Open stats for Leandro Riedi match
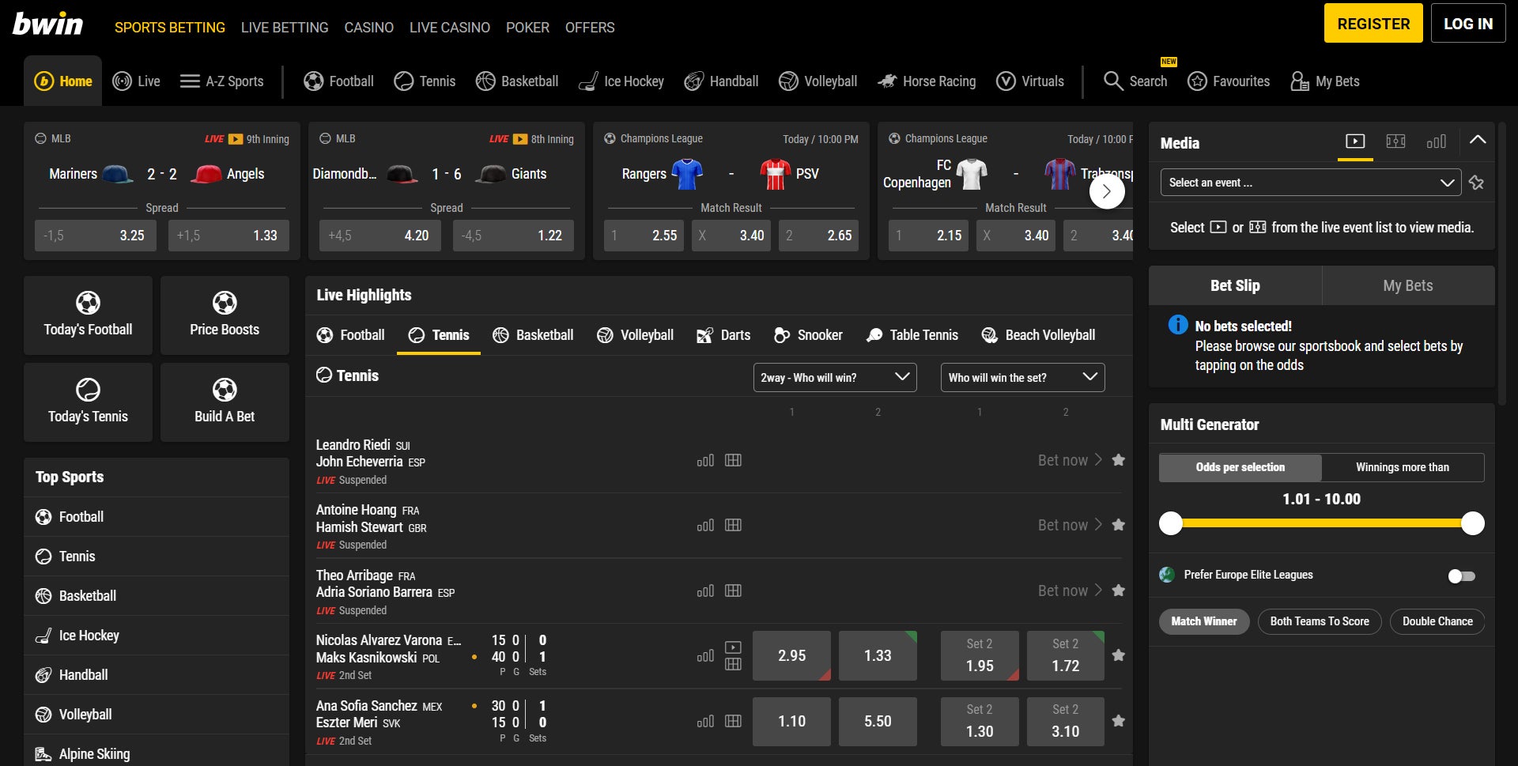 [x=705, y=460]
